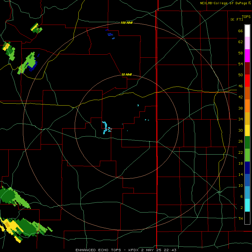The image size is (252, 252).
Task: Pick the dark orange legend swatch
Action: [247, 93]
